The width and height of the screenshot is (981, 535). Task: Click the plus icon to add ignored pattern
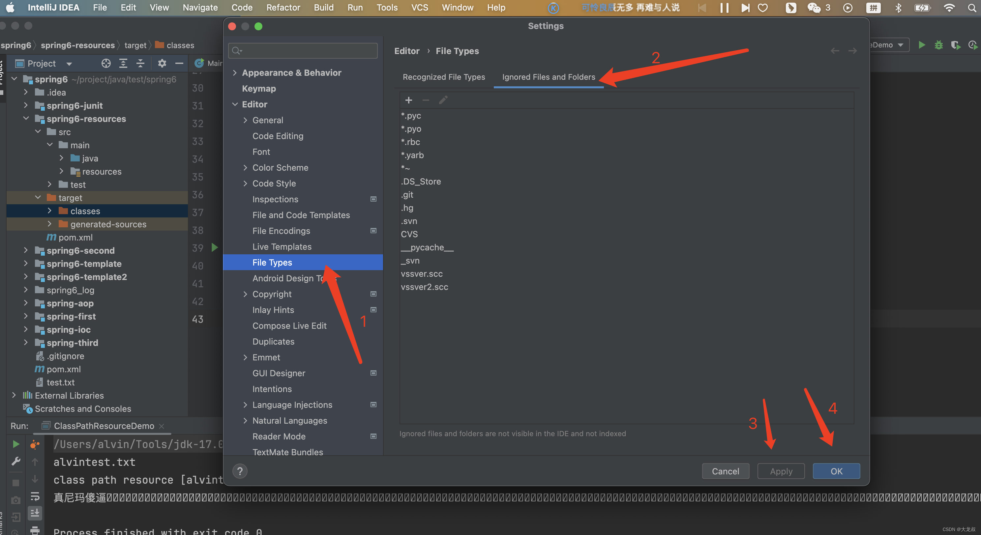[x=408, y=100]
